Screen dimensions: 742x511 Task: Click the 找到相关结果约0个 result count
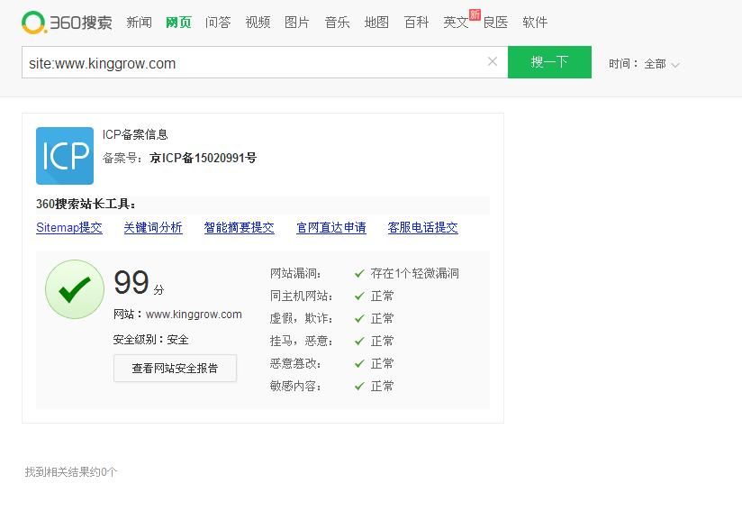point(71,471)
